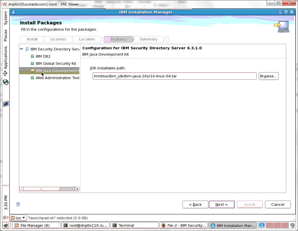
Task: Go to the Install wizard step
Action: coord(32,39)
